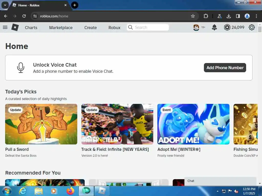This screenshot has width=262, height=196.
Task: Click the Fishing Simulator title
Action: (x=245, y=149)
